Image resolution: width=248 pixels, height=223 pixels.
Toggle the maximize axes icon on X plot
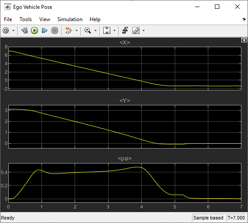[244, 41]
